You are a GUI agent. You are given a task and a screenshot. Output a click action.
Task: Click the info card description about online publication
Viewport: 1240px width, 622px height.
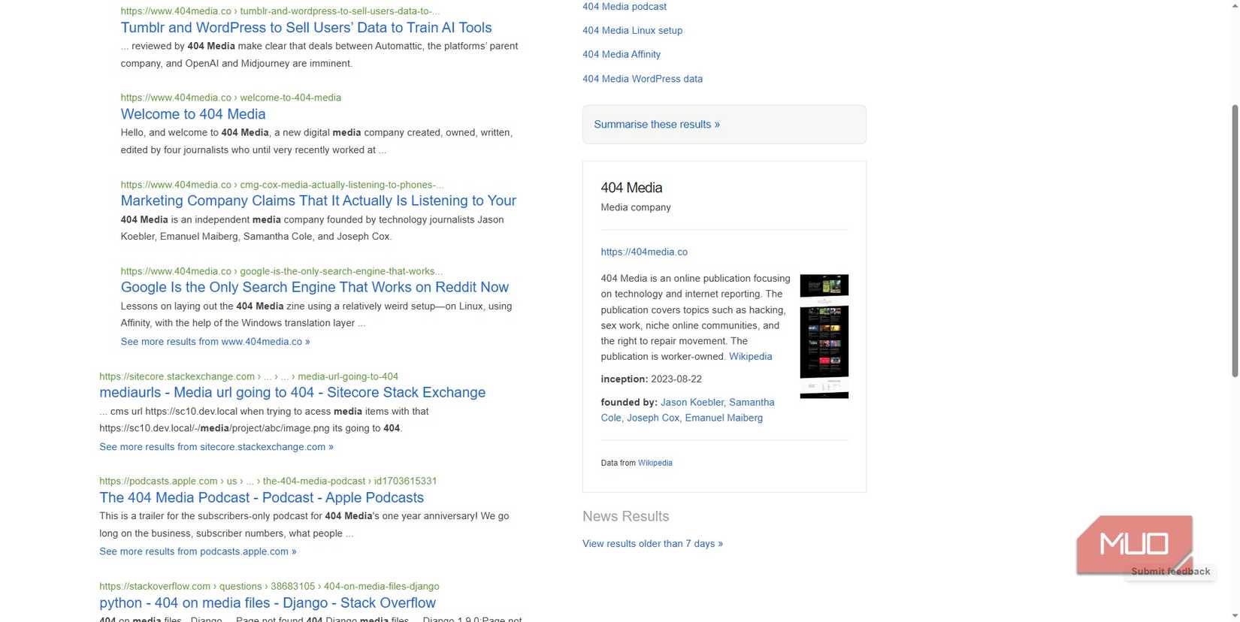coord(696,318)
